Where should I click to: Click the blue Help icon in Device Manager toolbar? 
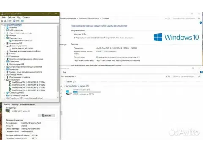coord(14,21)
